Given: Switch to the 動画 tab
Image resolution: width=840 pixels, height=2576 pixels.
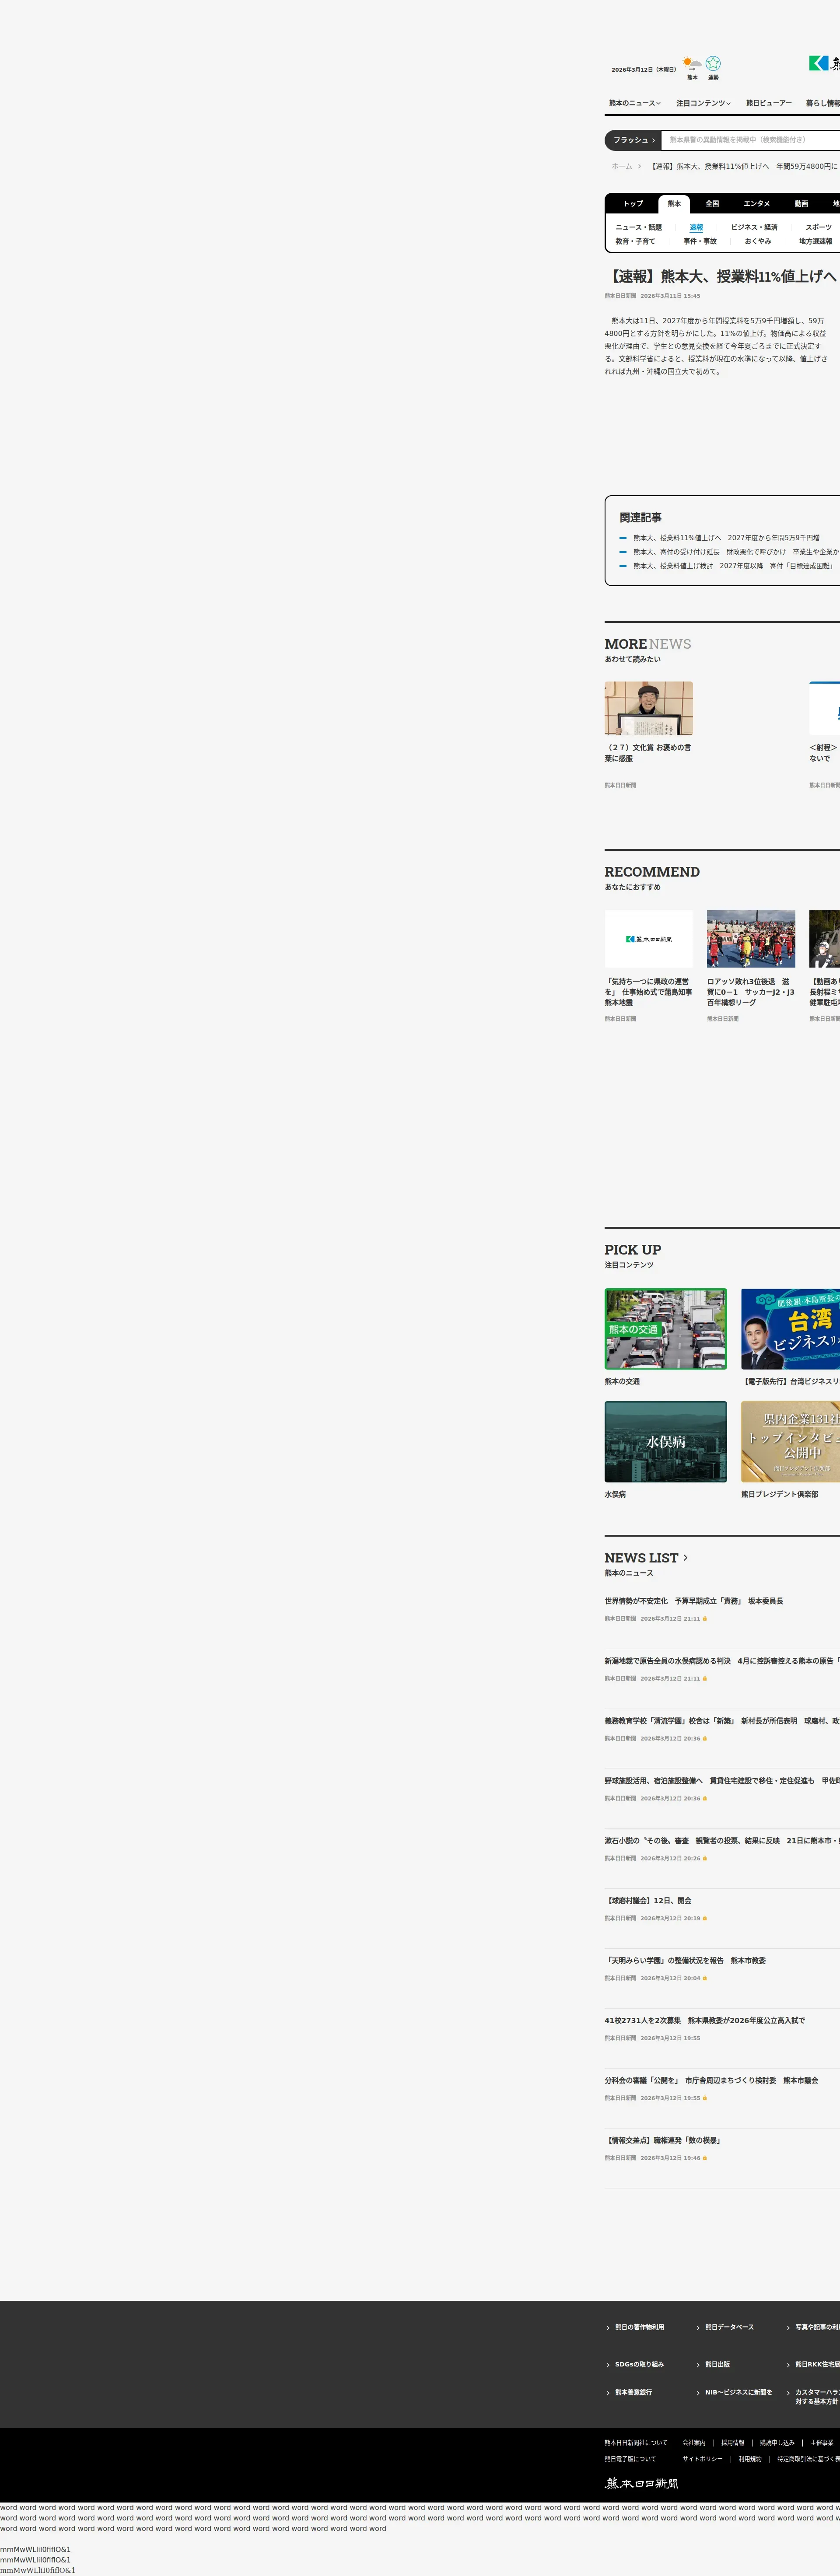Looking at the screenshot, I should (801, 204).
